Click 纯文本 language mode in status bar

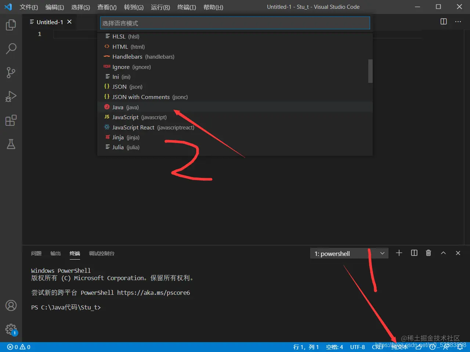399,347
